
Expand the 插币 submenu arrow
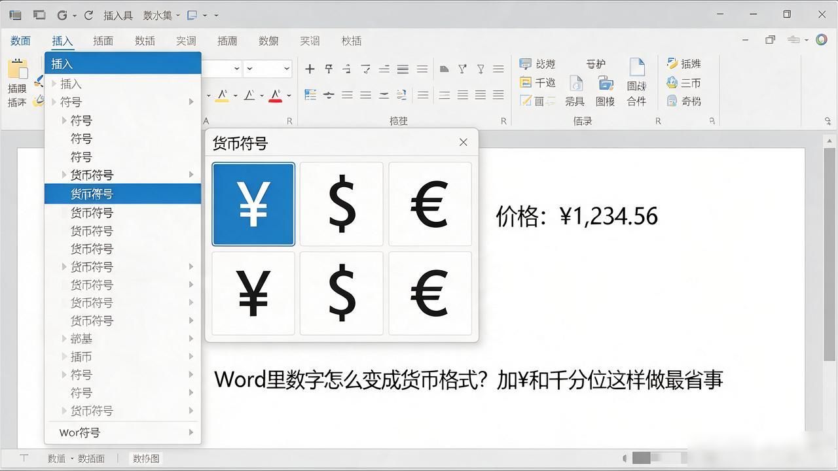tap(191, 357)
